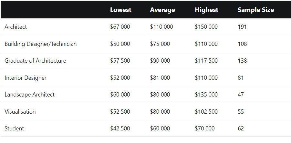Click the Architect lowest salary $67 000
This screenshot has width=291, height=143.
(x=120, y=27)
